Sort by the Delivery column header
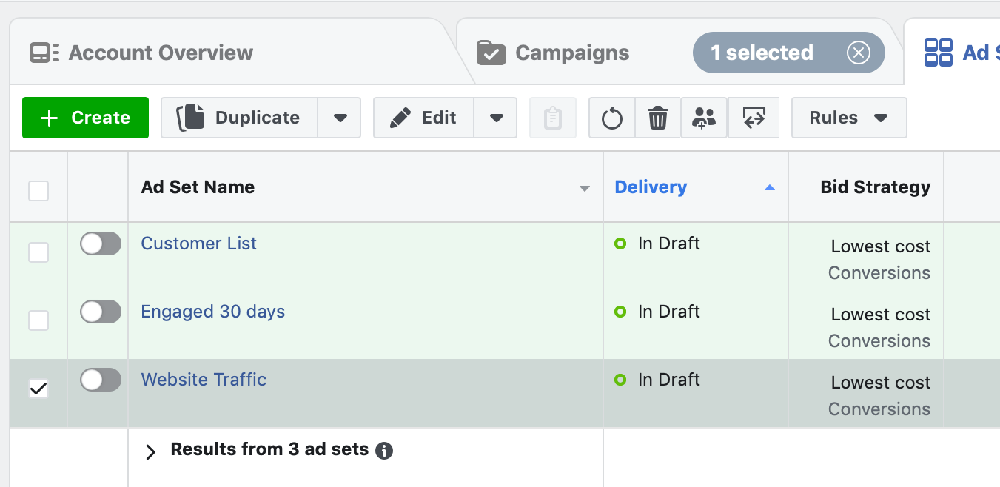The image size is (1000, 487). (x=651, y=187)
